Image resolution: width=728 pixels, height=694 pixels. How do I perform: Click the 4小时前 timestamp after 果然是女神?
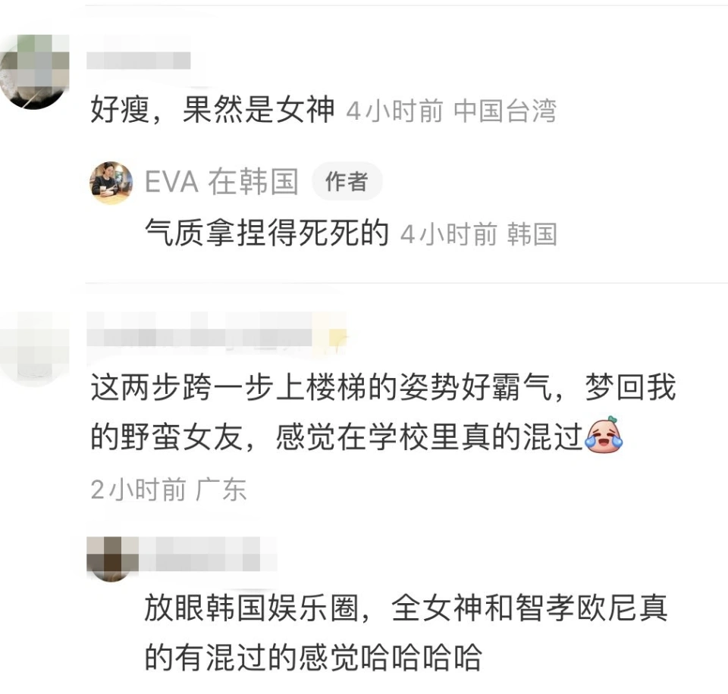[394, 111]
